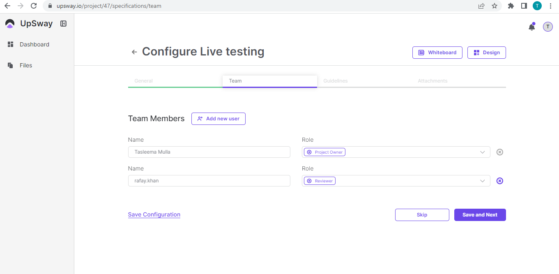Viewport: 559px width, 274px height.
Task: Open the notifications bell
Action: tap(531, 27)
